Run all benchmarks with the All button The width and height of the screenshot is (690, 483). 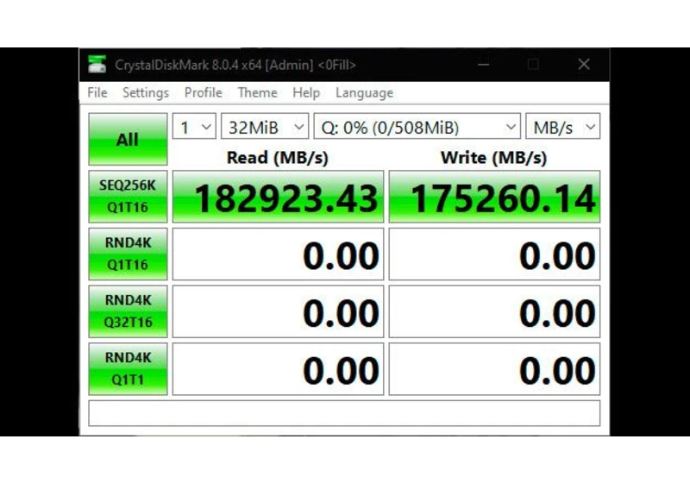(x=128, y=139)
